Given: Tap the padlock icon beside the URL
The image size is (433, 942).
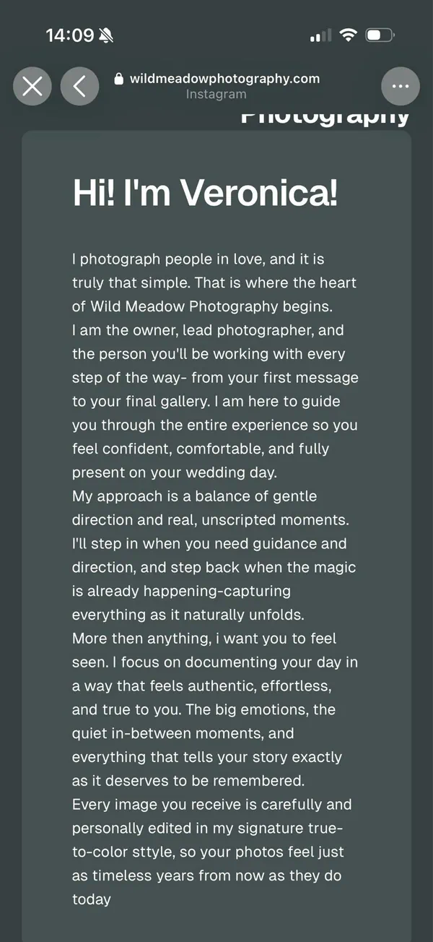Looking at the screenshot, I should click(119, 79).
